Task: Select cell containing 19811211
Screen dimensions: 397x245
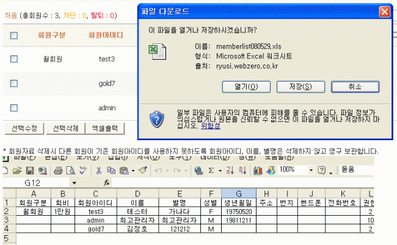Action: 239,220
